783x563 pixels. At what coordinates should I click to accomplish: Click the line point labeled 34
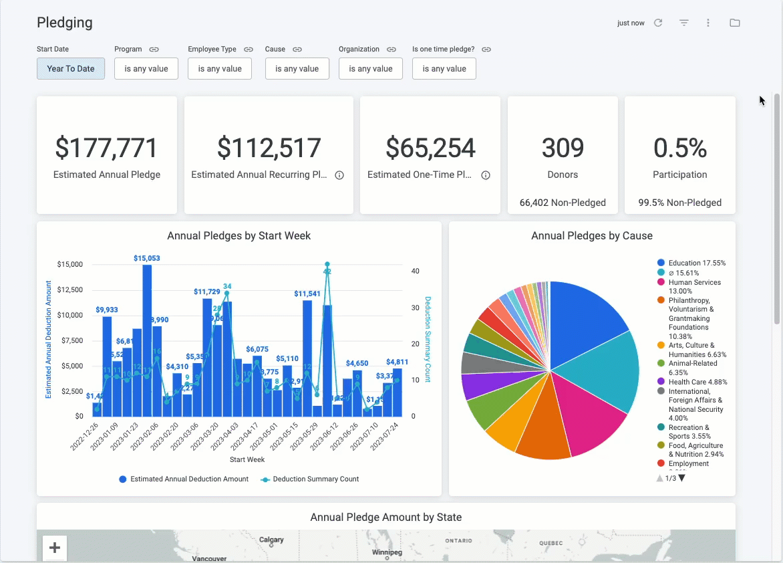[226, 293]
